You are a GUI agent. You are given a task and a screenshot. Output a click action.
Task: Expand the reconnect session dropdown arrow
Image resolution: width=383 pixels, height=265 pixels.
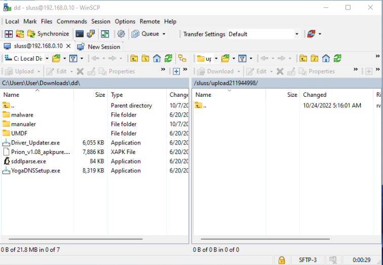click(320, 34)
